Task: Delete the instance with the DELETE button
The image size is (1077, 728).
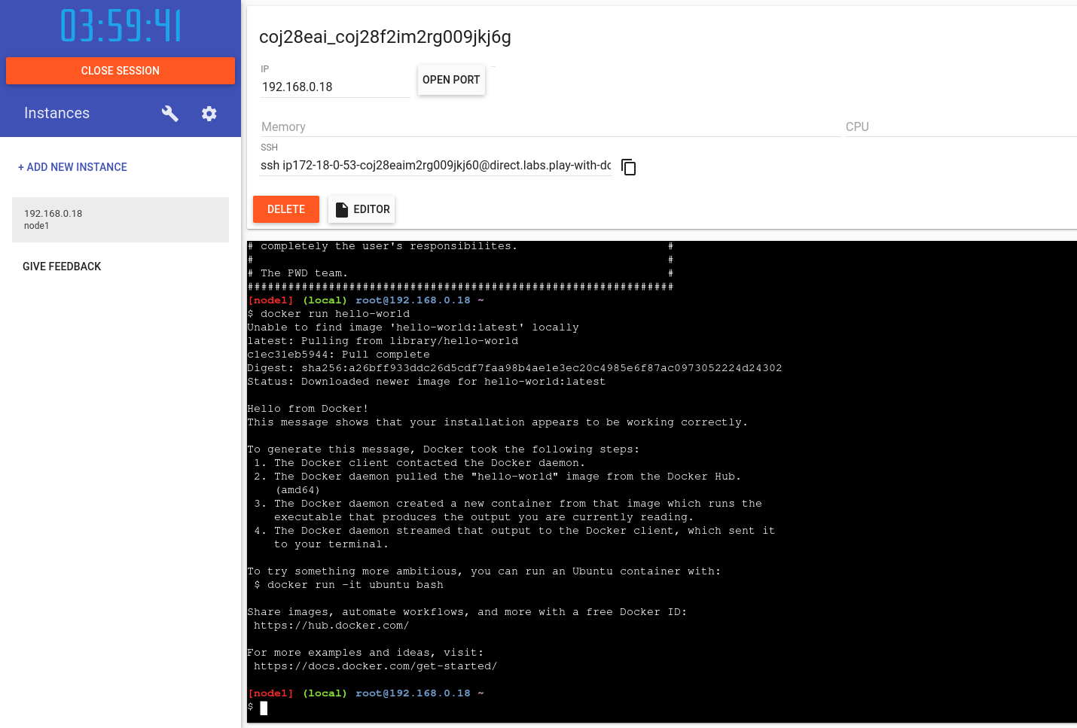Action: pyautogui.click(x=286, y=209)
